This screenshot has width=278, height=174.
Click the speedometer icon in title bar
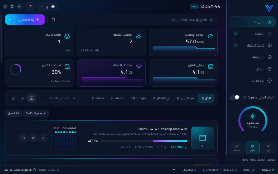pyautogui.click(x=30, y=6)
